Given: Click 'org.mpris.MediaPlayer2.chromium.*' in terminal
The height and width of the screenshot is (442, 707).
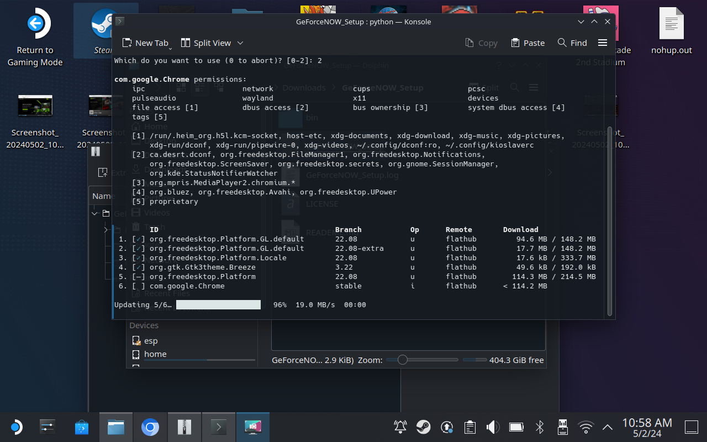Looking at the screenshot, I should pyautogui.click(x=222, y=183).
